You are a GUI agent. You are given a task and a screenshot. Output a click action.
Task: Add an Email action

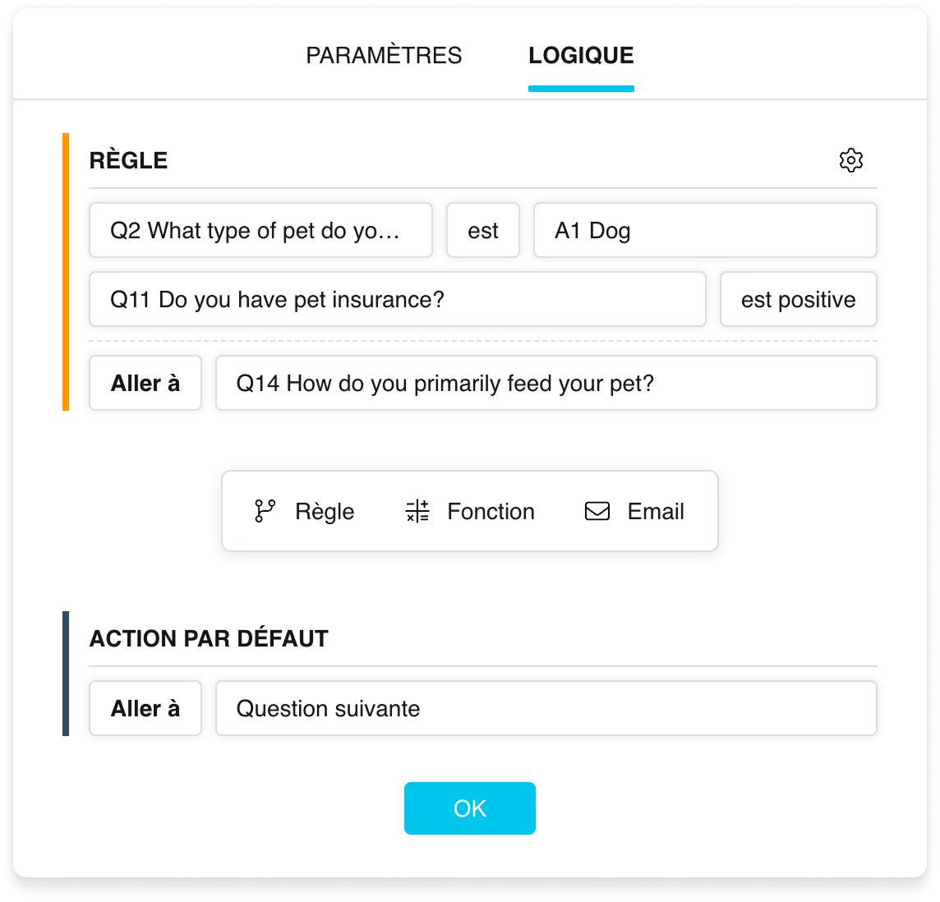634,511
